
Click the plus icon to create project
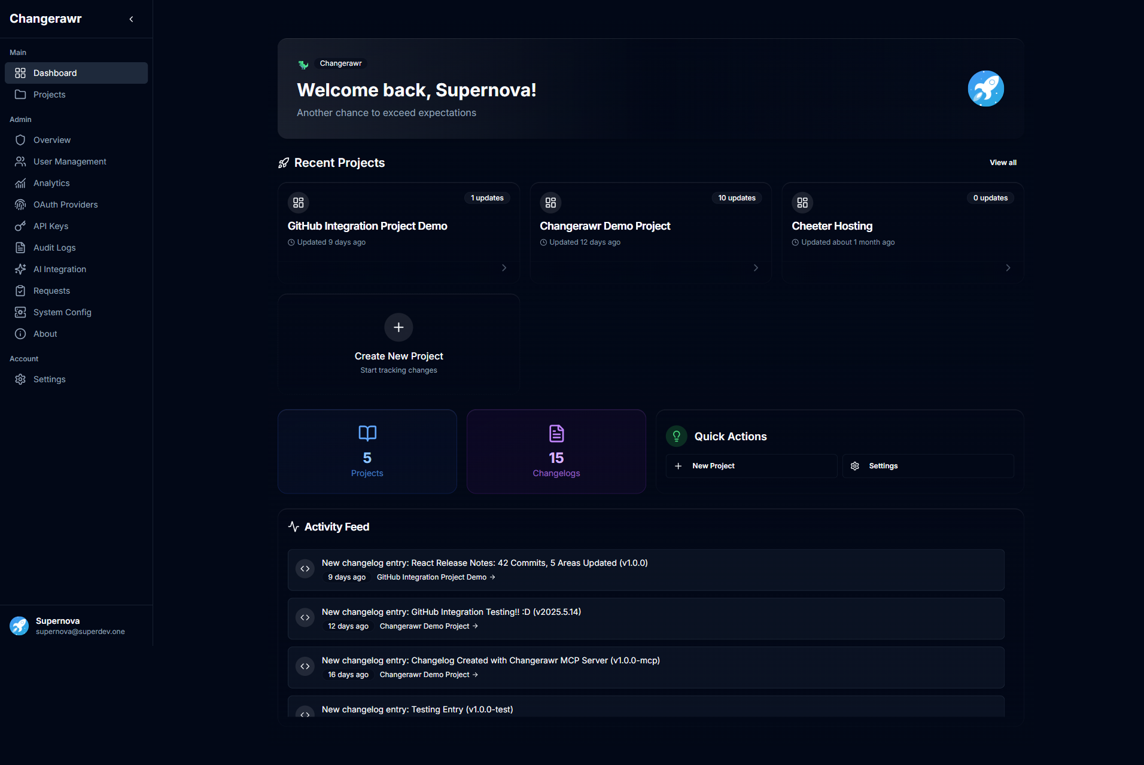pyautogui.click(x=398, y=327)
